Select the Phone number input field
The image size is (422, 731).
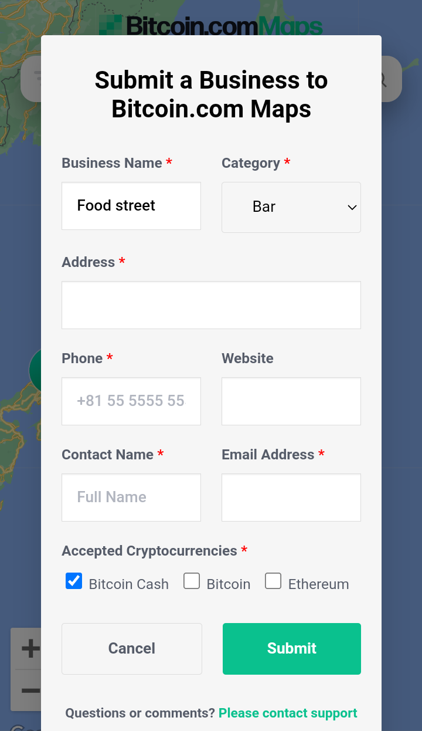[x=131, y=401]
